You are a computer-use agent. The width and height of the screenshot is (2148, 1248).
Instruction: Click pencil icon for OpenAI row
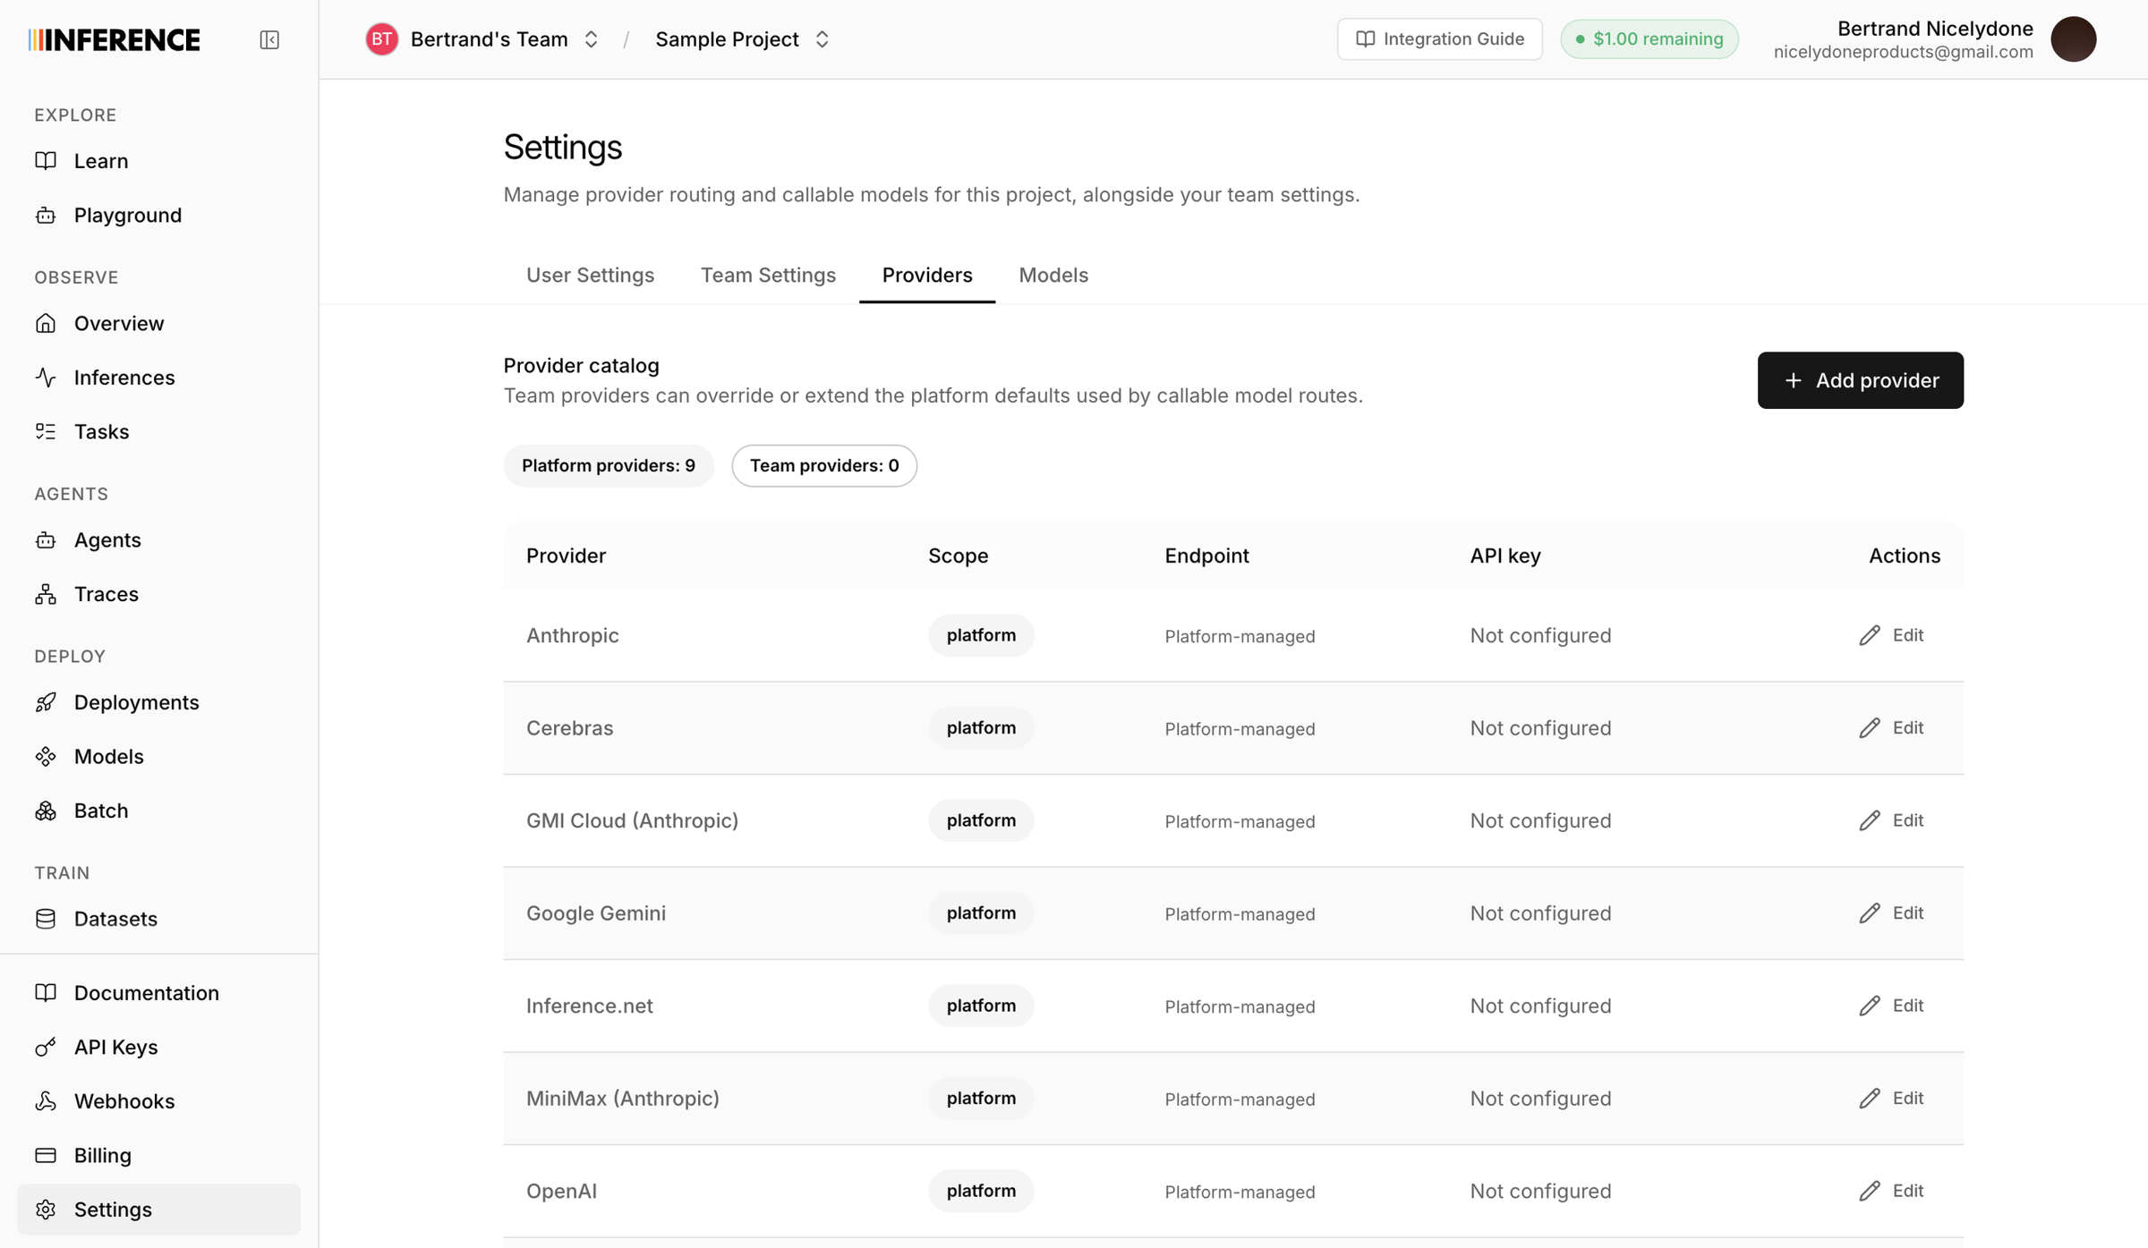(1870, 1191)
